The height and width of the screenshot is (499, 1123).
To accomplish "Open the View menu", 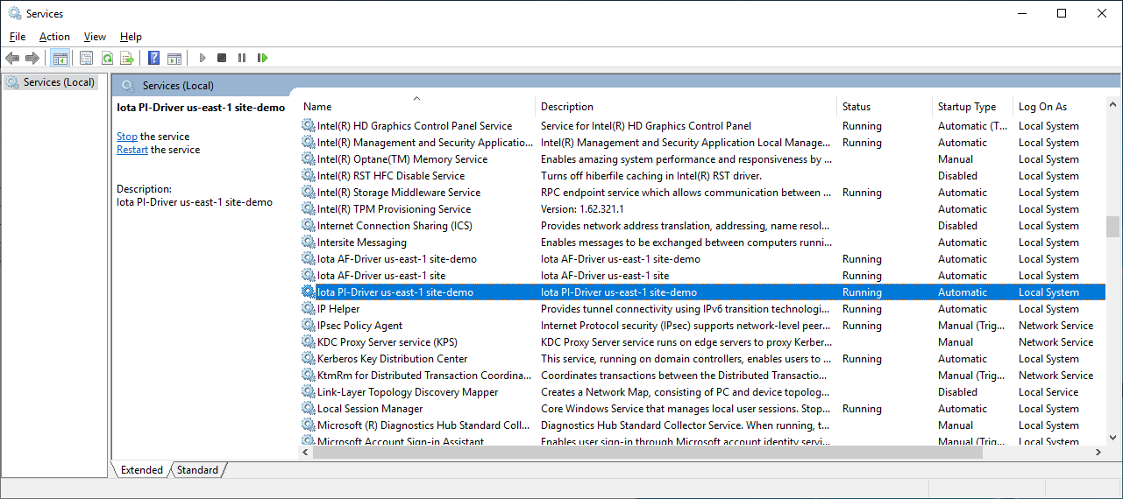I will tap(95, 37).
